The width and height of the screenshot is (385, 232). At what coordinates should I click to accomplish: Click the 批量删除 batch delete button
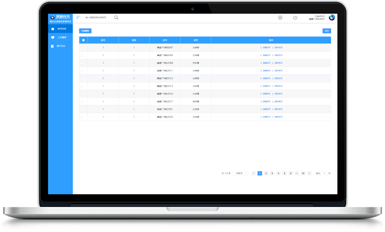click(85, 31)
